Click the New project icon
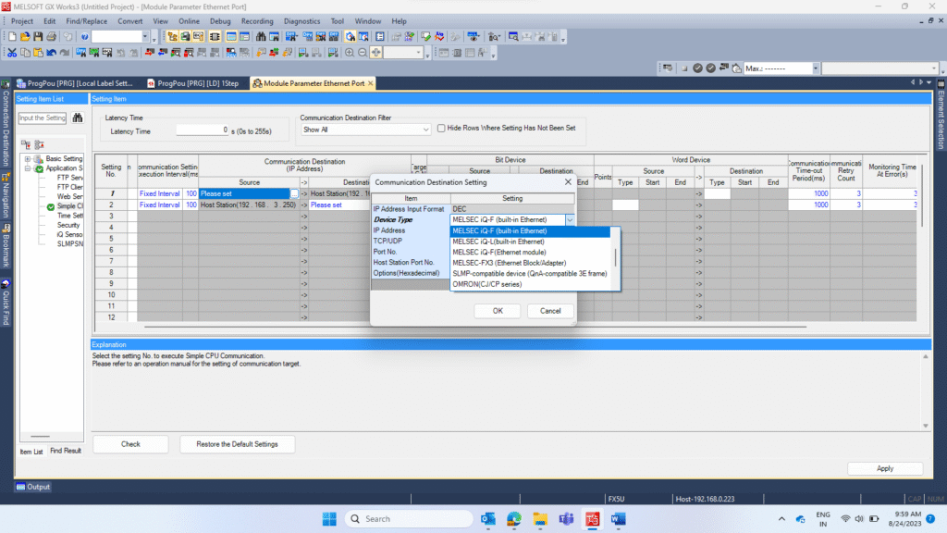Viewport: 947px width, 533px height. tap(12, 37)
